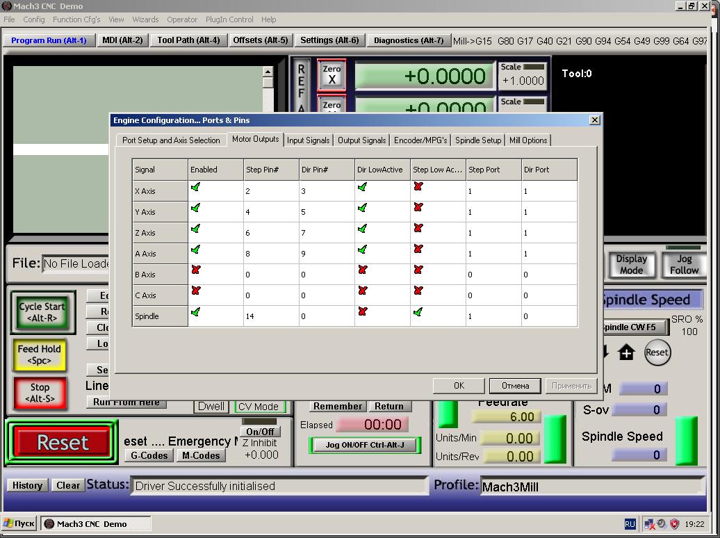Click B Axis Dir LowActive red cross
Viewport: 720px width, 538px height.
(362, 270)
